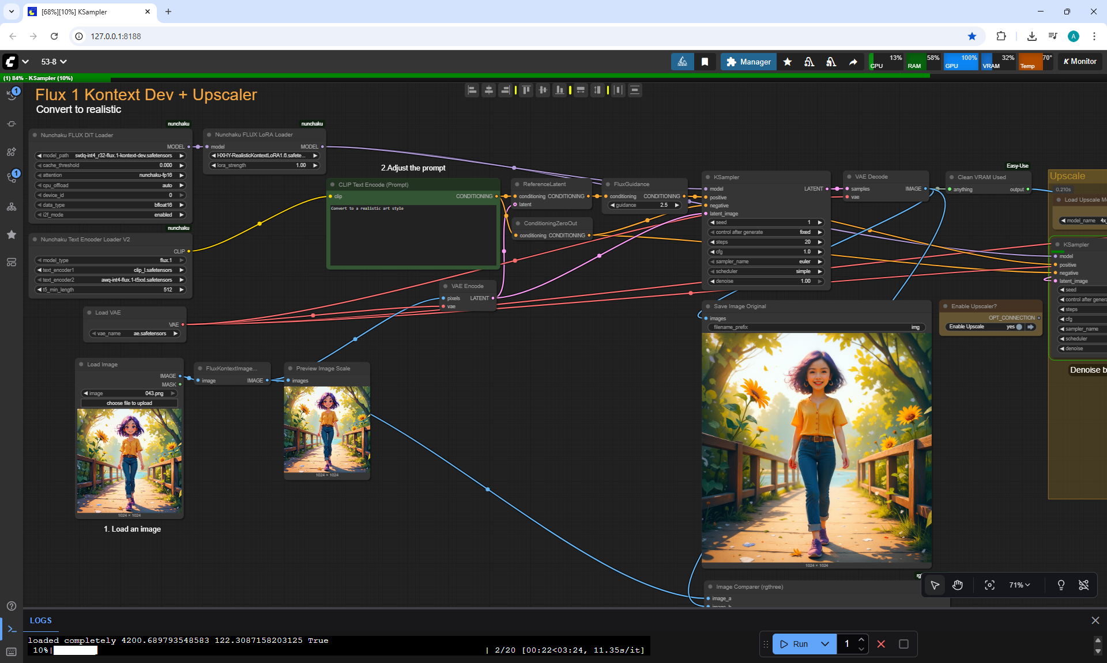Image resolution: width=1107 pixels, height=663 pixels.
Task: Cancel current run with red X
Action: coord(881,644)
